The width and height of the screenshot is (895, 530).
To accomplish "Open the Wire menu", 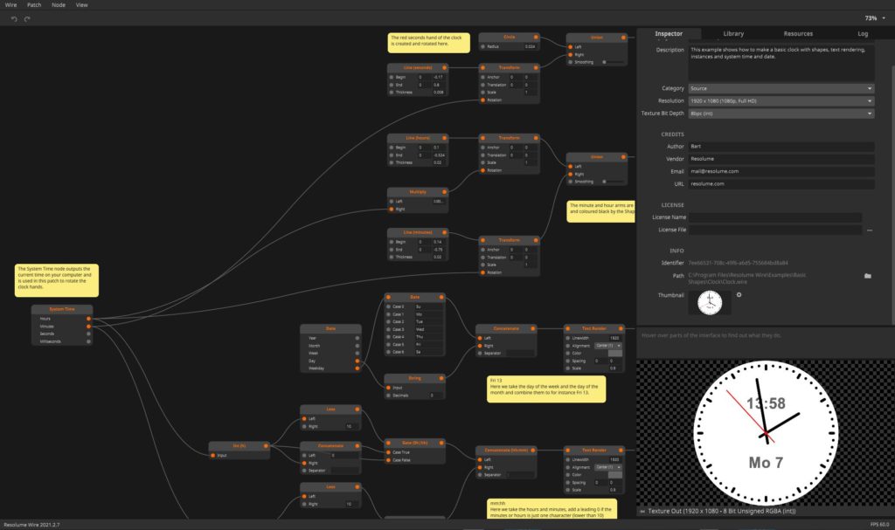I will tap(10, 4).
